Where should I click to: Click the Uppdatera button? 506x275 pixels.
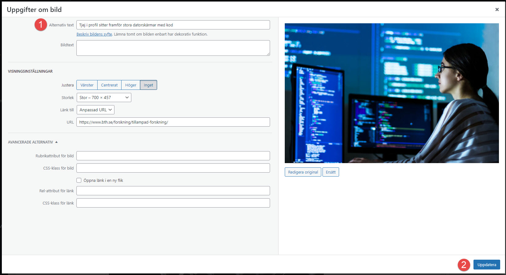[x=487, y=265]
